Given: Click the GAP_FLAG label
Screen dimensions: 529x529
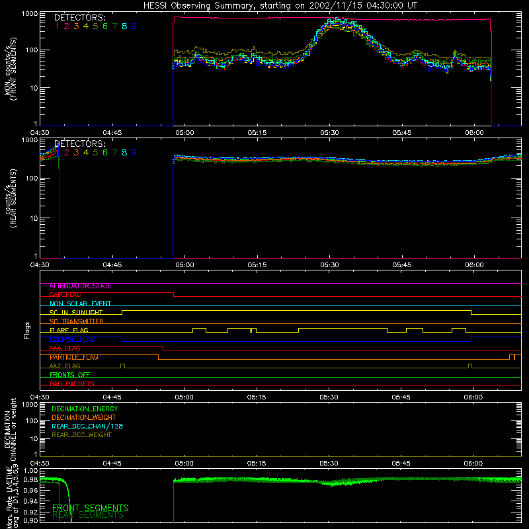Looking at the screenshot, I should pos(65,295).
